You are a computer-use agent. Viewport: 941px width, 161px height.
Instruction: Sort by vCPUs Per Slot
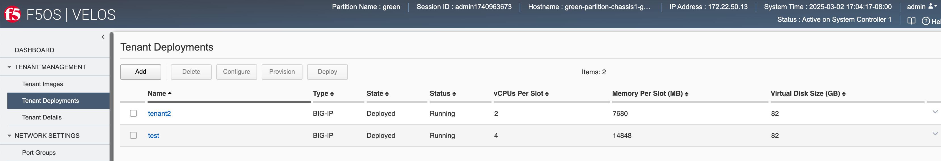[x=521, y=94]
